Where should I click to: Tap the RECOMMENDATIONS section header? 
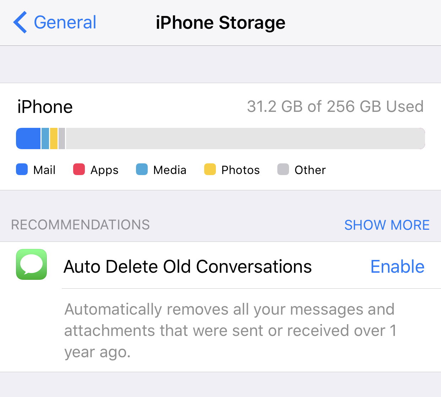pos(81,225)
